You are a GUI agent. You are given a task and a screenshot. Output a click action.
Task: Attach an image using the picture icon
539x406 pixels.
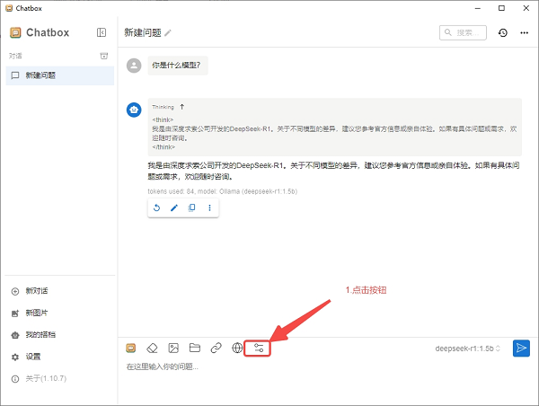(173, 349)
